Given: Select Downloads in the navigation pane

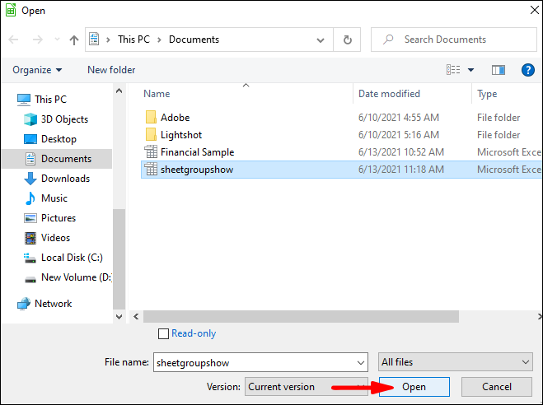Looking at the screenshot, I should pos(65,179).
